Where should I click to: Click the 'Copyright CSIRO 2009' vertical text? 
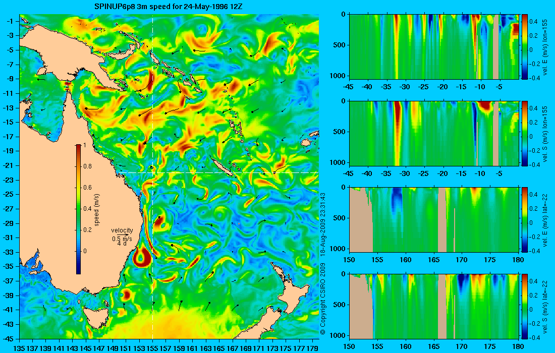coord(322,299)
